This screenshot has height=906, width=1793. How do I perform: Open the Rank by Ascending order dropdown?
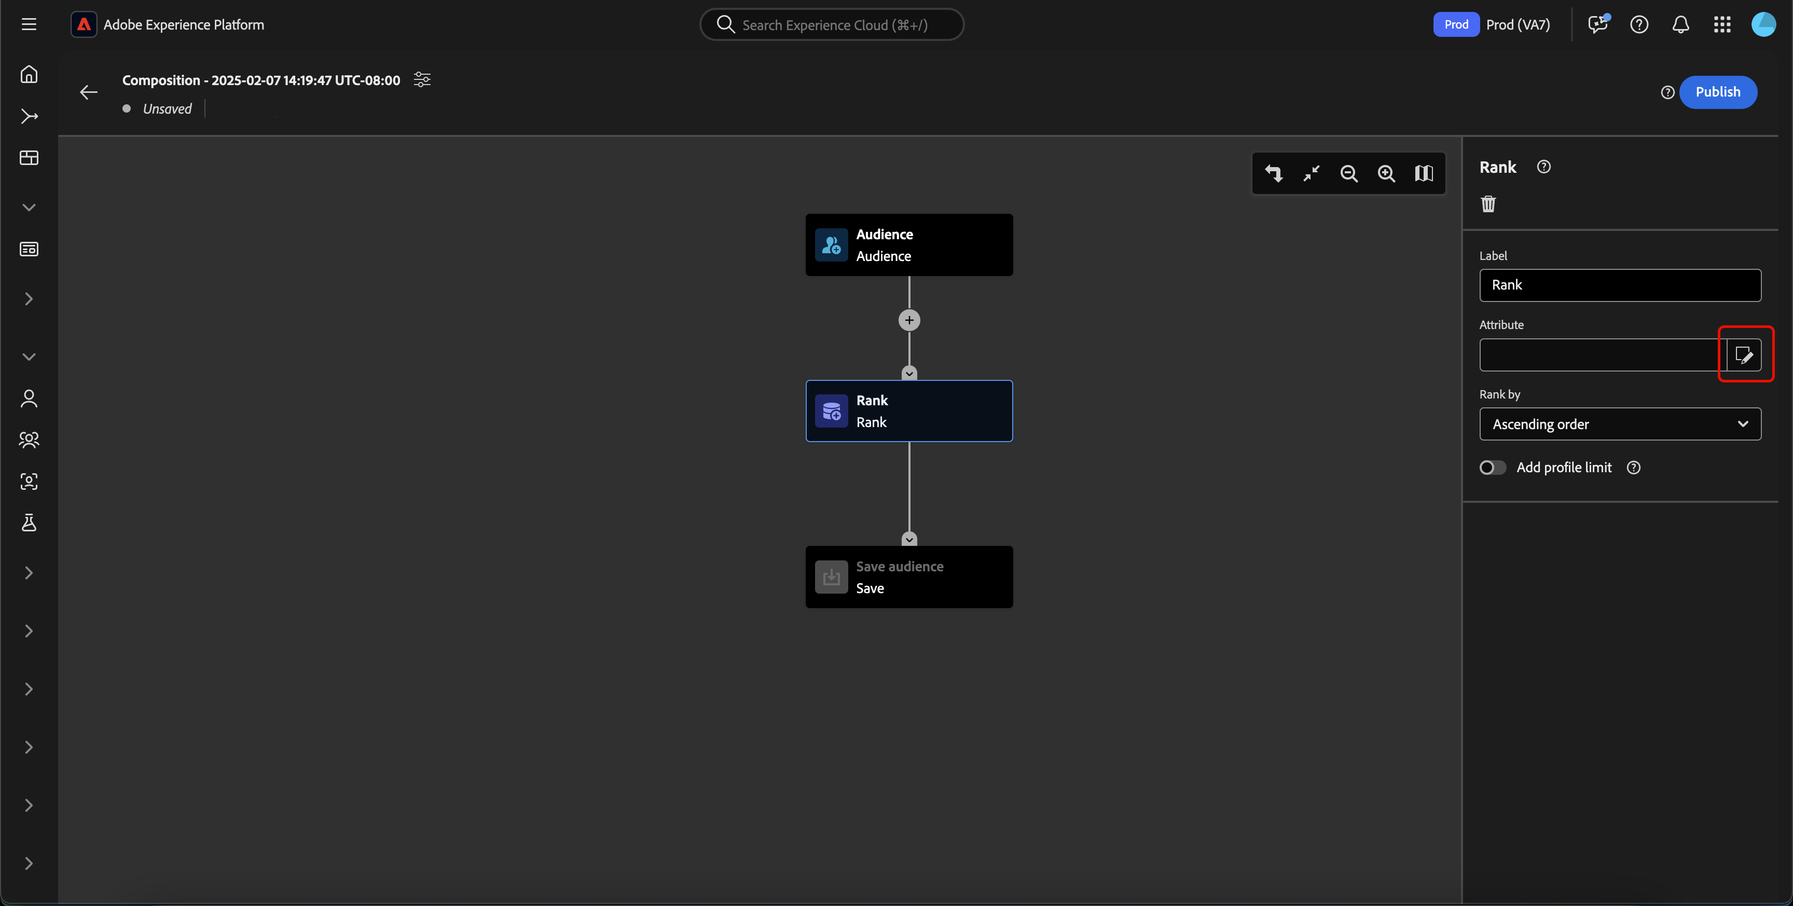1620,424
